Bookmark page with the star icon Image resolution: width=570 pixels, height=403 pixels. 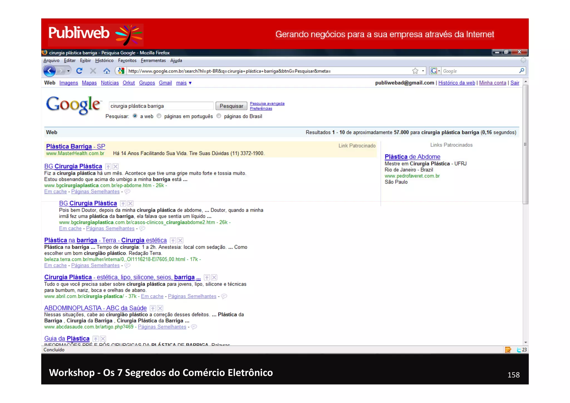(415, 71)
